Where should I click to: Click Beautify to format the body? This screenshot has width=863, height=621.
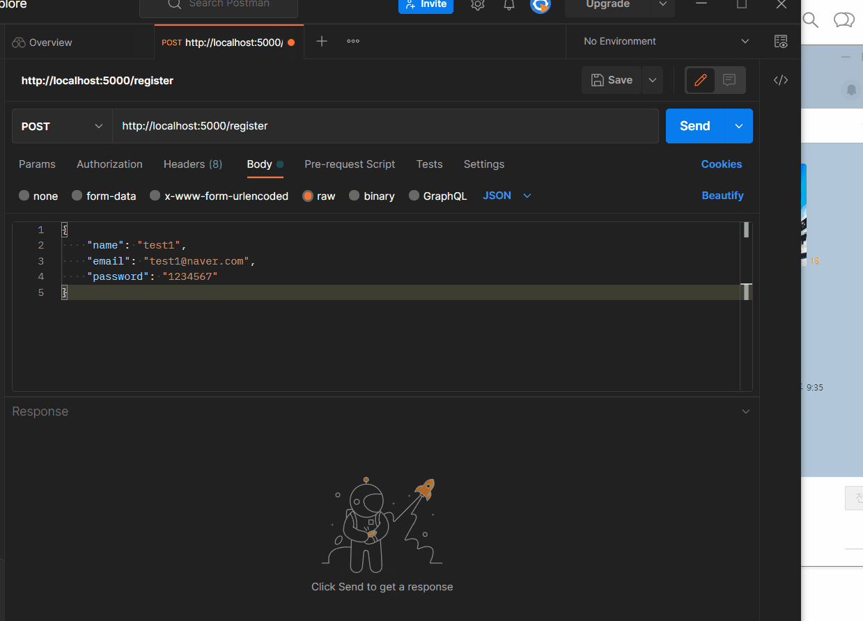(x=722, y=196)
